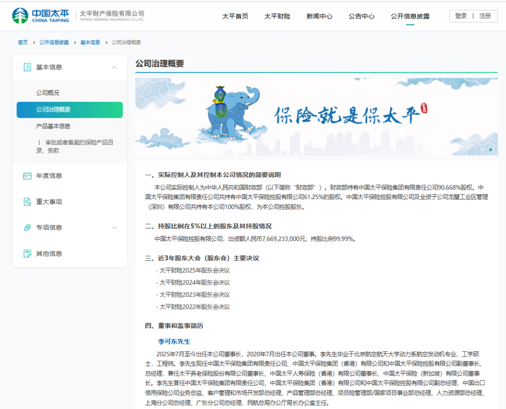Click the banner carousel indicator dot

coord(491,150)
